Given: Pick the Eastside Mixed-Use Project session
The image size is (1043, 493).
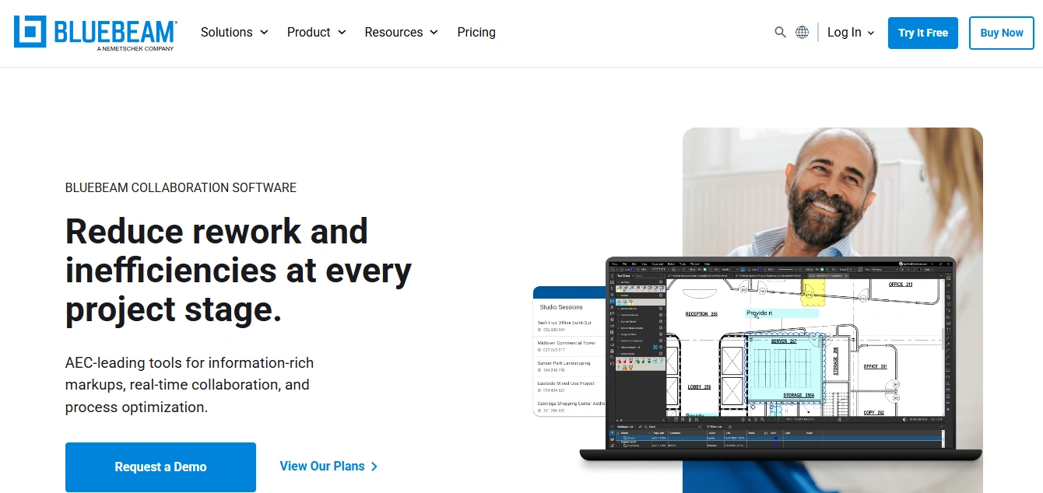Looking at the screenshot, I should [567, 386].
